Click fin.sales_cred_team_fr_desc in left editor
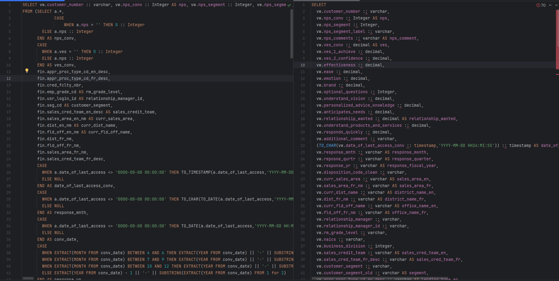559x281 pixels. (70, 159)
